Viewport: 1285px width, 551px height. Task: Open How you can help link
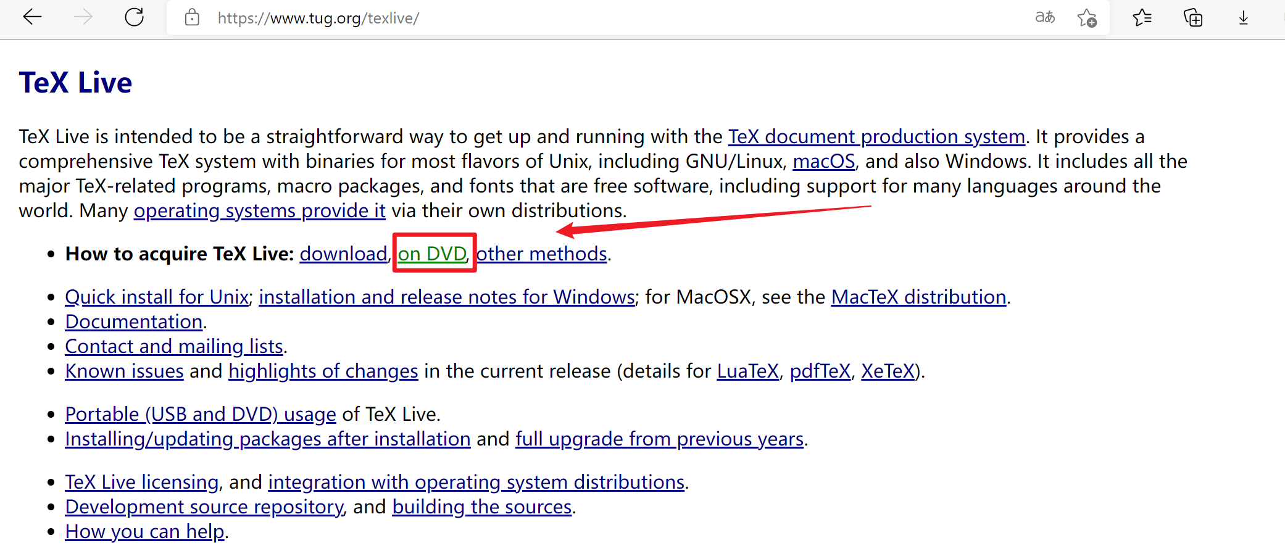pyautogui.click(x=144, y=531)
